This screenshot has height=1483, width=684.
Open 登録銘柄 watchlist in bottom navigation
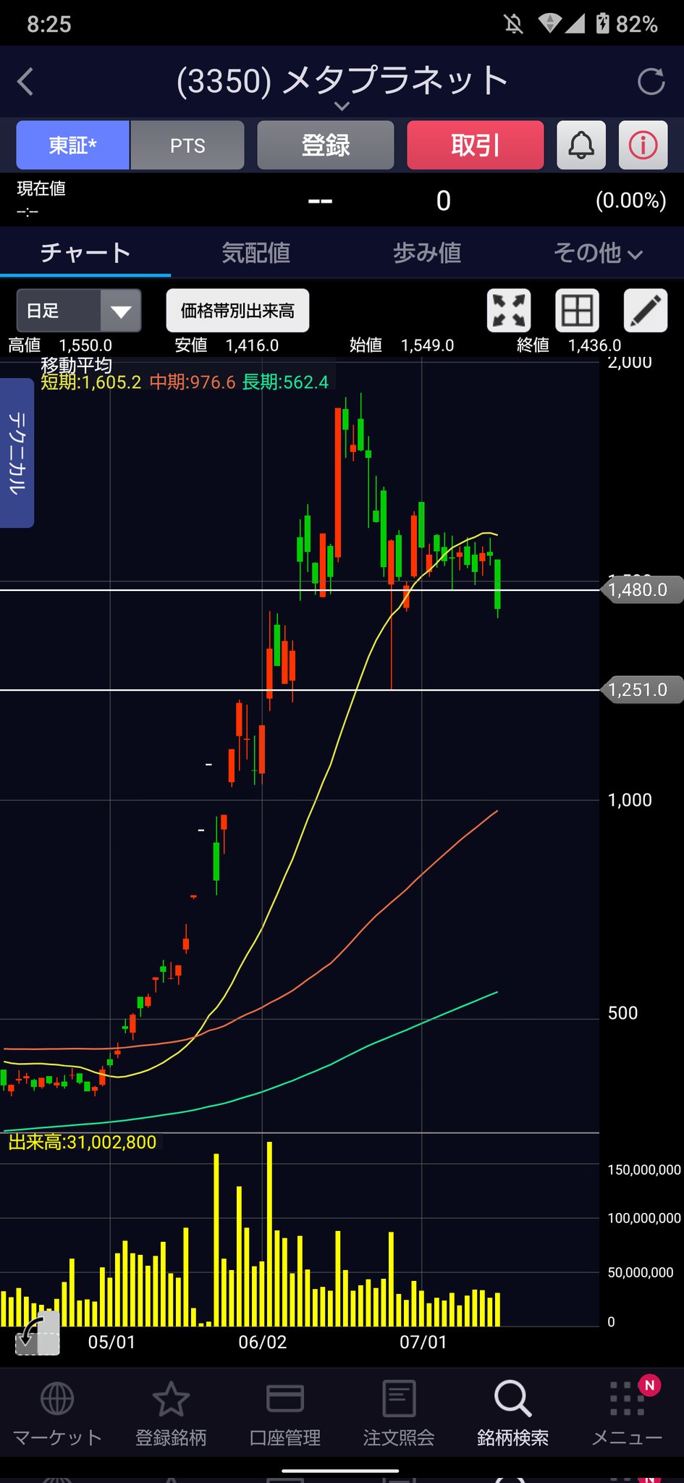[x=171, y=1413]
